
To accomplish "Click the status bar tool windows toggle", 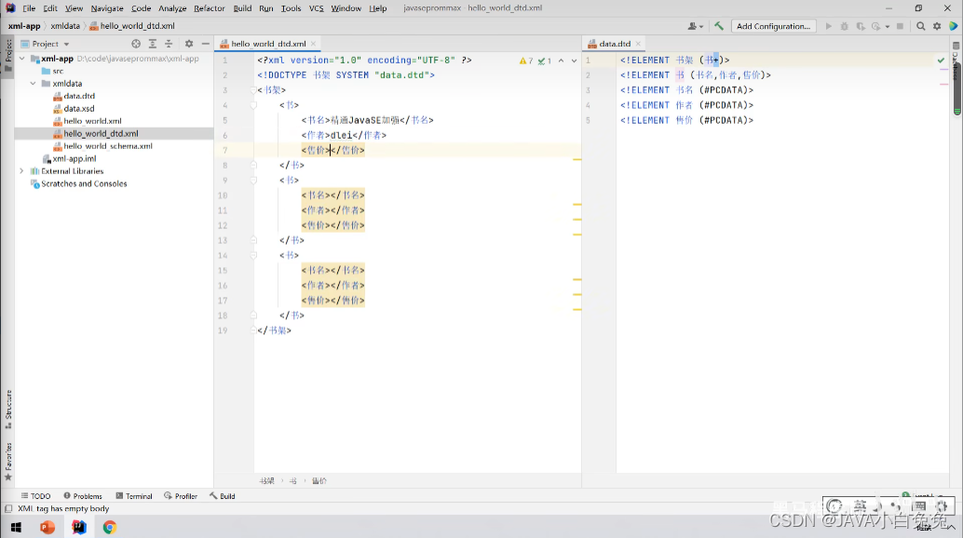I will [x=8, y=508].
